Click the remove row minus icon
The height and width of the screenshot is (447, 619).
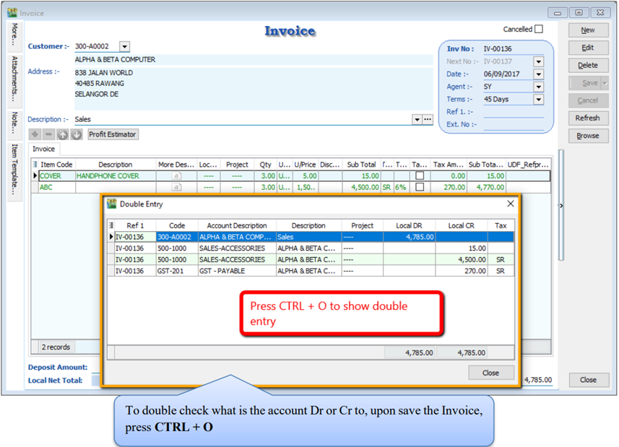tap(48, 134)
